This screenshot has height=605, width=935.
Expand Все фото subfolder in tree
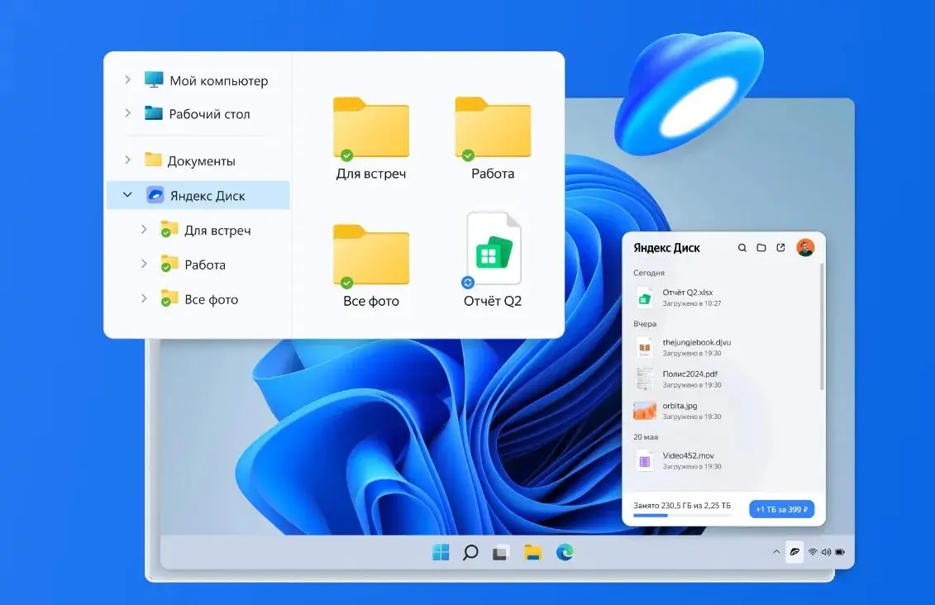pyautogui.click(x=144, y=298)
